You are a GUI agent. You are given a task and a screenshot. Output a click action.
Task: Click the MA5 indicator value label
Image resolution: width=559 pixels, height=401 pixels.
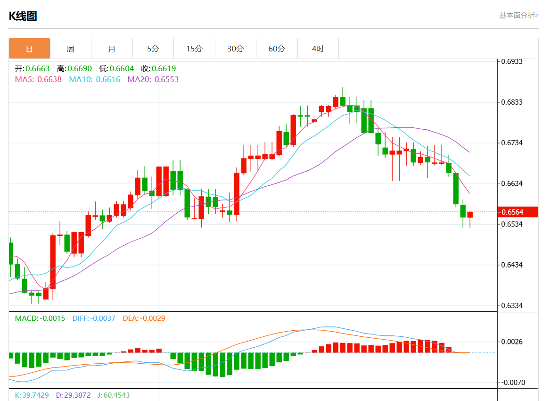38,79
